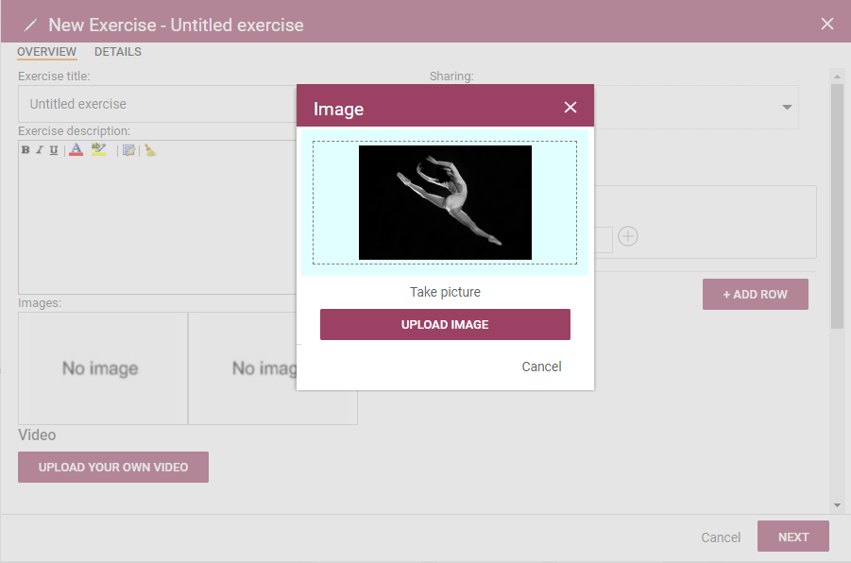The width and height of the screenshot is (851, 563).
Task: Switch to the DETAILS tab
Action: pos(118,52)
